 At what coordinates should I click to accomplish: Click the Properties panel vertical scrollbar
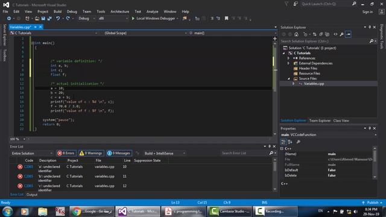tap(375, 162)
